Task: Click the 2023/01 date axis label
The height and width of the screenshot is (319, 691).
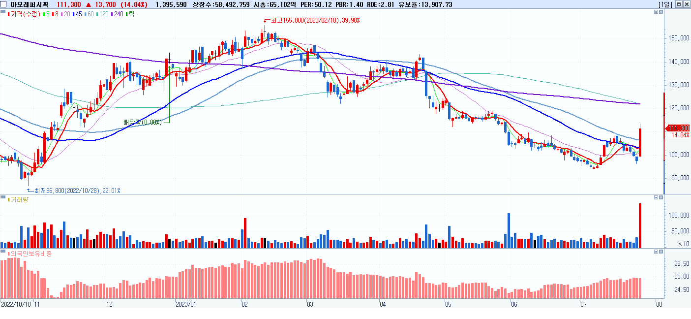Action: (186, 304)
